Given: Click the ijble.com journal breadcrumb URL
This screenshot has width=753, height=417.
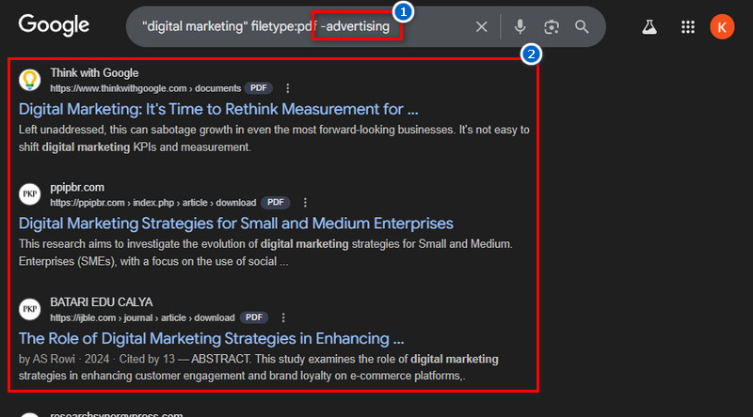Looking at the screenshot, I should (142, 317).
